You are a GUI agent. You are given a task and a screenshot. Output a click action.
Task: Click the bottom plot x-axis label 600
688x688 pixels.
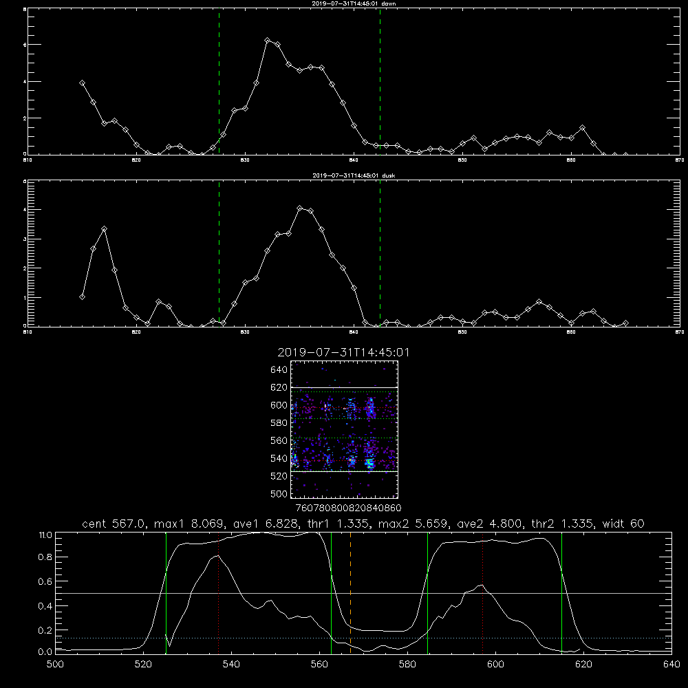[x=496, y=665]
